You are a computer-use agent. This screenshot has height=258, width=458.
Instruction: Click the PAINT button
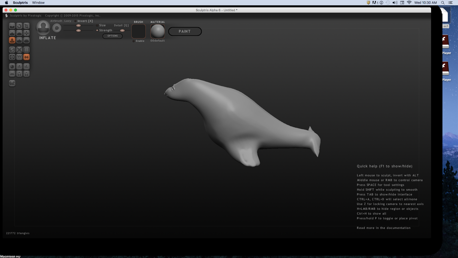pos(185,32)
